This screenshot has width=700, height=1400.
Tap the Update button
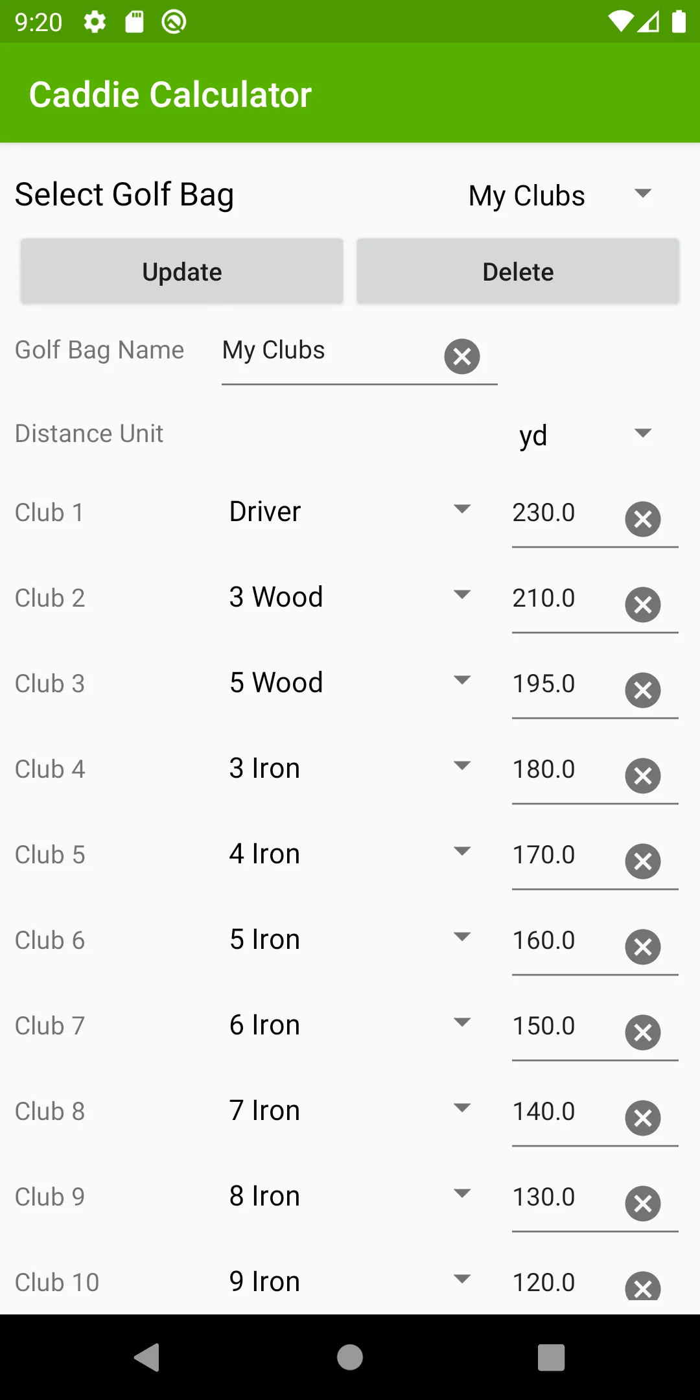pyautogui.click(x=181, y=272)
